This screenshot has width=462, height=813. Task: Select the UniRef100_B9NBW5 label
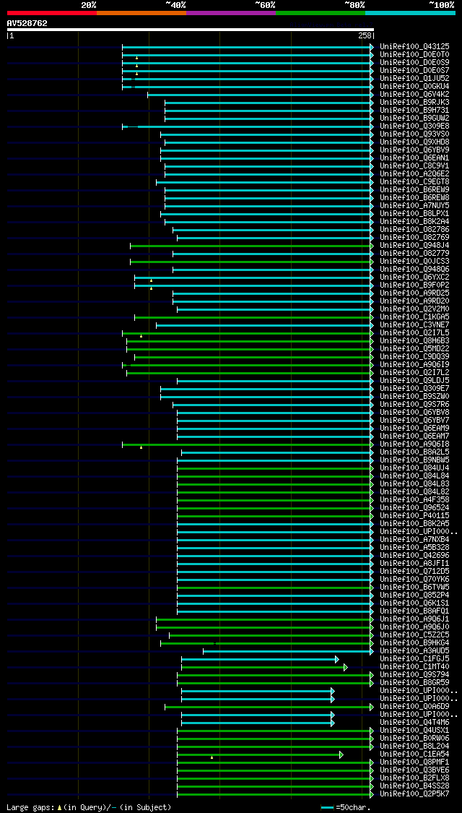[x=414, y=460]
